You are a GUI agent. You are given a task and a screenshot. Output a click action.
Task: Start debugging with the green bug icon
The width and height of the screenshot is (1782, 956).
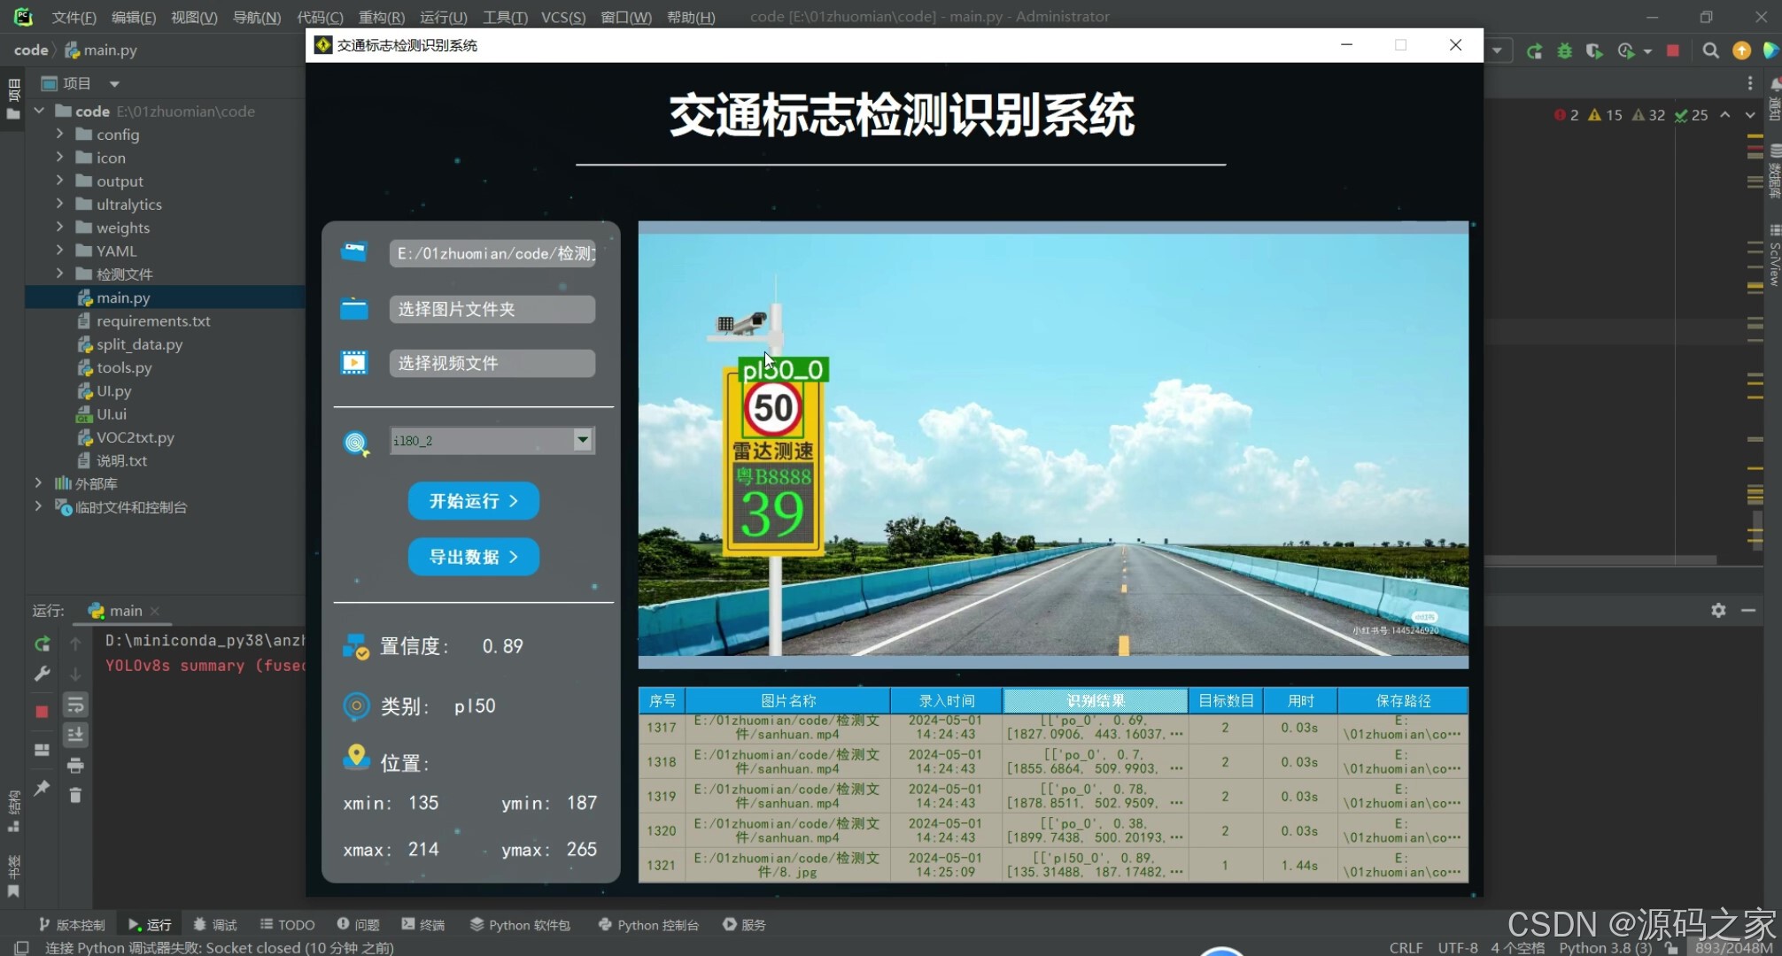click(1564, 50)
